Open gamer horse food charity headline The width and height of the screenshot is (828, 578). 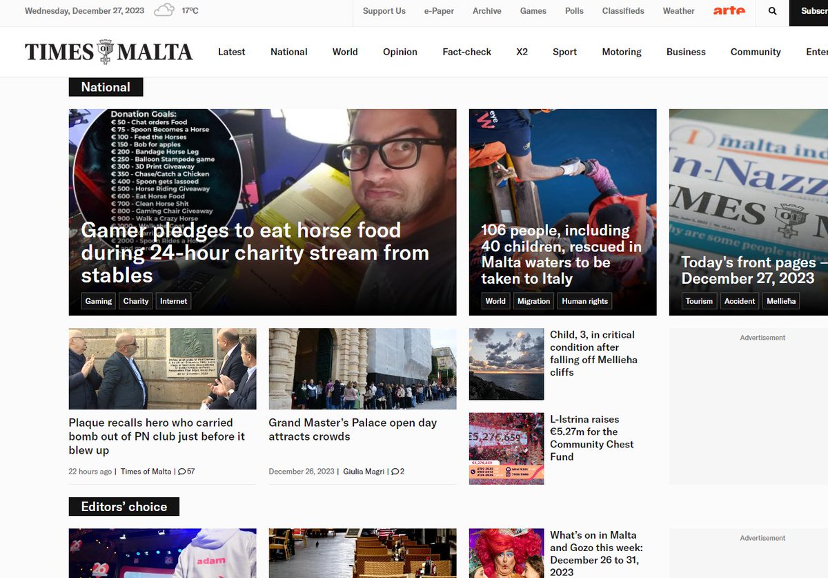[x=255, y=253]
